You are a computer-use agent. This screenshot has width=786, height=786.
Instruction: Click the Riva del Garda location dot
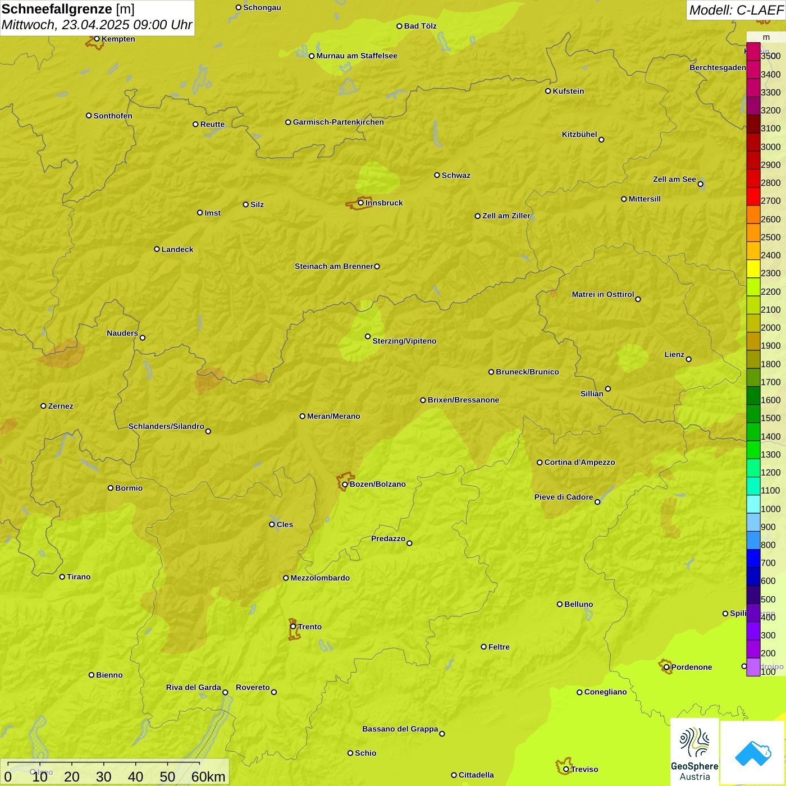coord(225,692)
